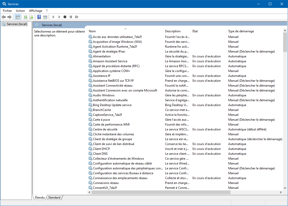
Task: Click the gear icon next to Audio Windows
Action: (90, 95)
